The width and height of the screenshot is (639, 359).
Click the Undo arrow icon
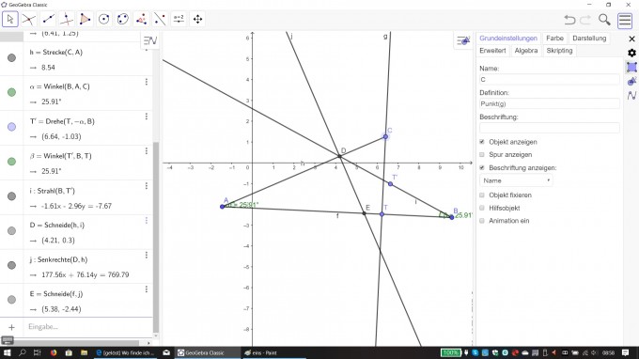tap(569, 20)
